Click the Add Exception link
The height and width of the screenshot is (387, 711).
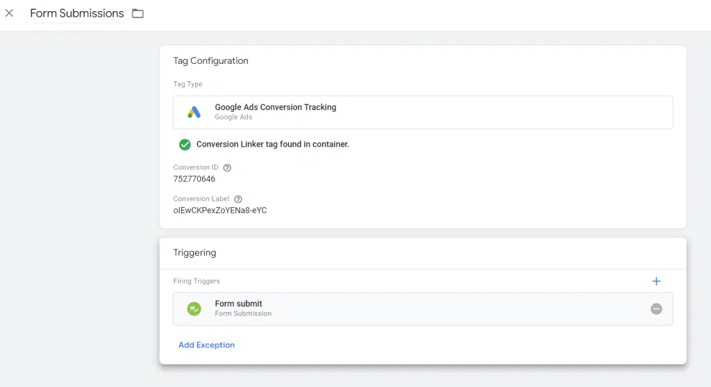(206, 345)
